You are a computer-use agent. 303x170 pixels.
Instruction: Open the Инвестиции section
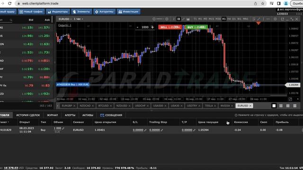pyautogui.click(x=128, y=11)
